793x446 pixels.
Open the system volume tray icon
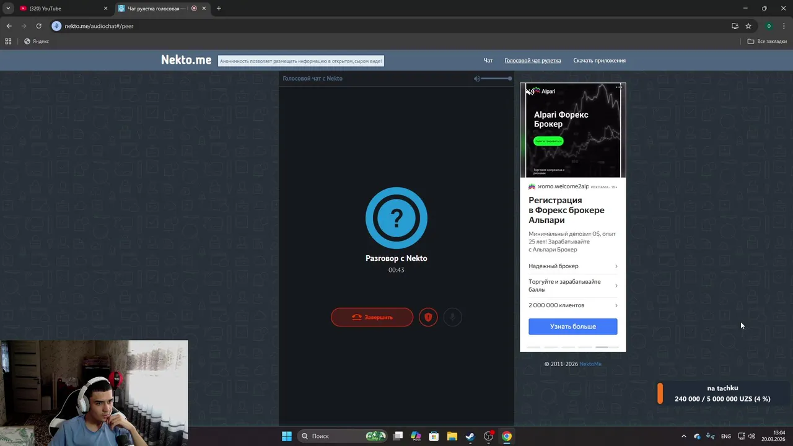(751, 436)
